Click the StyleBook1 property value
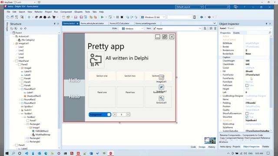Screen dimensions: 278x156 251,120
